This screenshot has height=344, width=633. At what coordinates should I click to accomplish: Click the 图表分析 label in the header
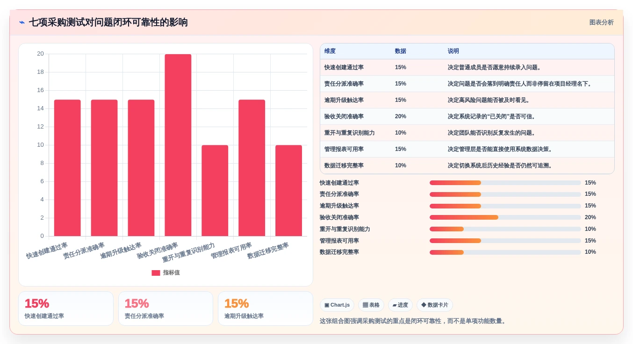[x=601, y=22]
